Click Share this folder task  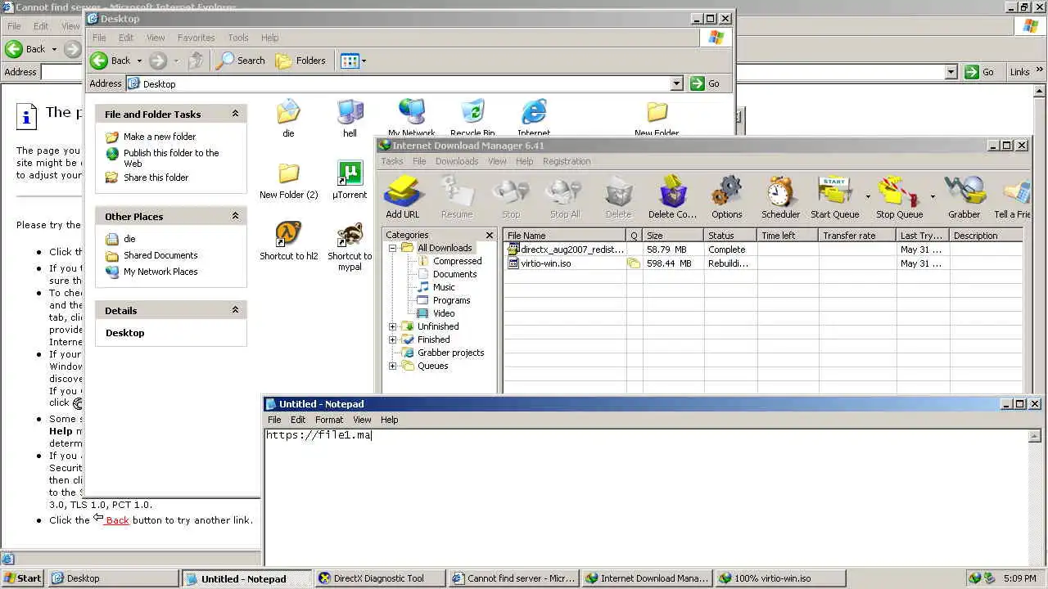pyautogui.click(x=156, y=178)
